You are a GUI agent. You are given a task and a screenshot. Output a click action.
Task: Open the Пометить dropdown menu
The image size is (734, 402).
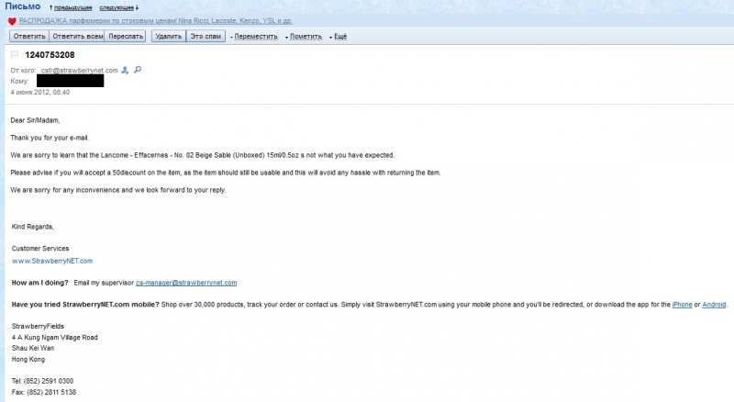305,37
